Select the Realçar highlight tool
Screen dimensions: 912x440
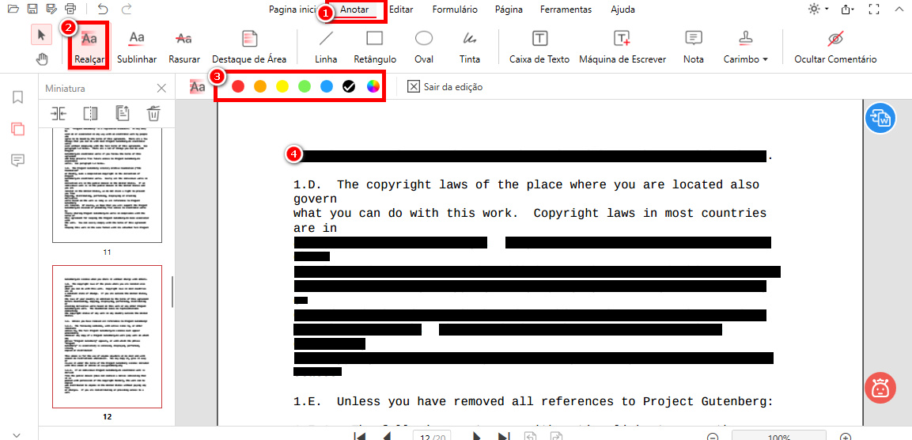coord(89,47)
